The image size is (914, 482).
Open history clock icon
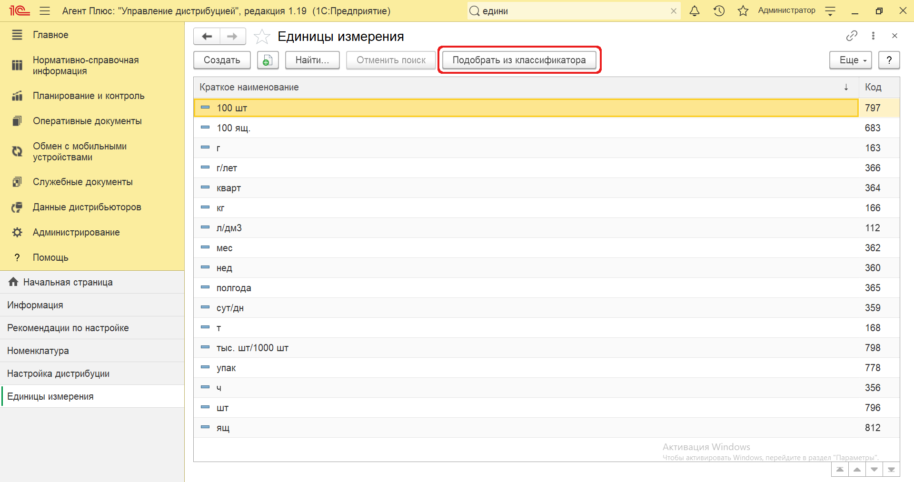click(719, 11)
